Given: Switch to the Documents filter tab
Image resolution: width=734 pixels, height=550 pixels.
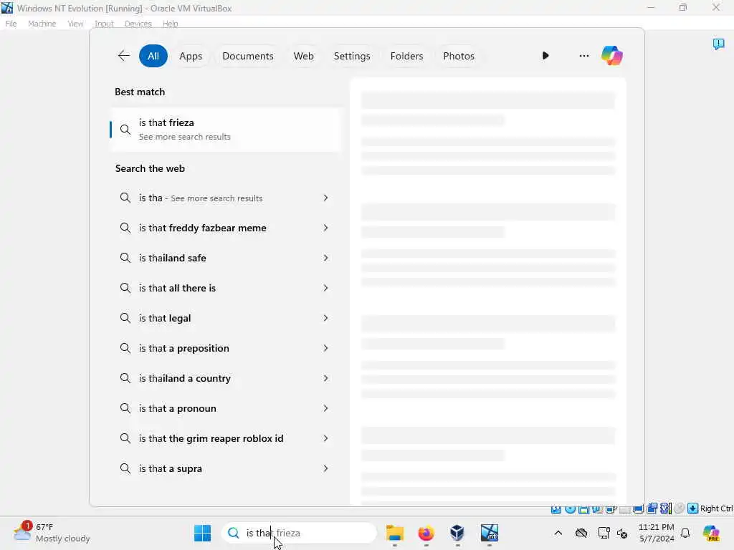Looking at the screenshot, I should (247, 56).
